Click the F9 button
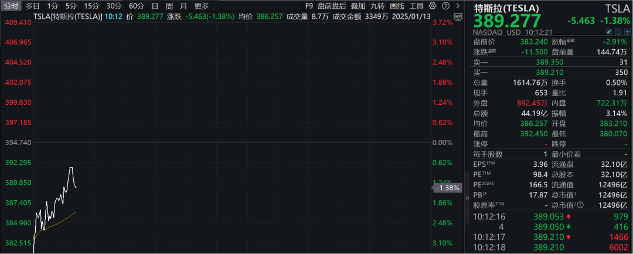The width and height of the screenshot is (633, 254). click(x=309, y=6)
